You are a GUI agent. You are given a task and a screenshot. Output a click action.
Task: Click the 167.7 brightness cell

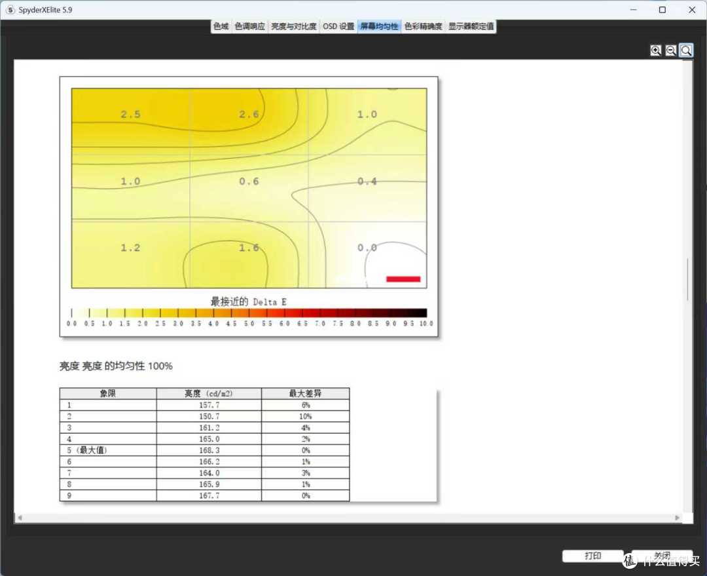click(x=209, y=495)
